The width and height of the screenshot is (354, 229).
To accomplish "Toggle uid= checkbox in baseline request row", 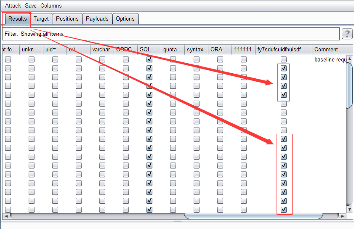I will 55,59.
